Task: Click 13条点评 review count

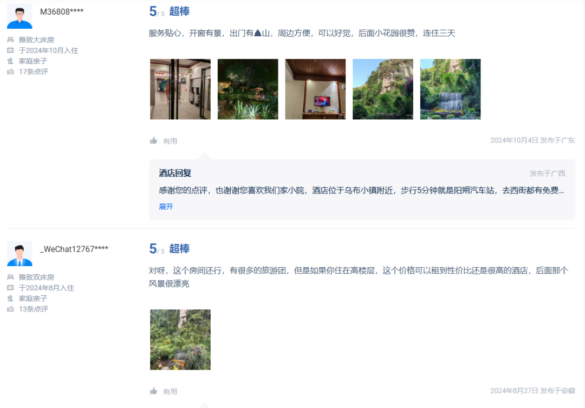Action: (x=34, y=309)
